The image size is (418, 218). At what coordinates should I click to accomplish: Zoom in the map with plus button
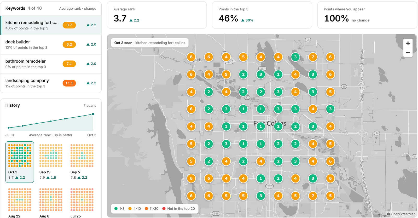[x=408, y=43]
